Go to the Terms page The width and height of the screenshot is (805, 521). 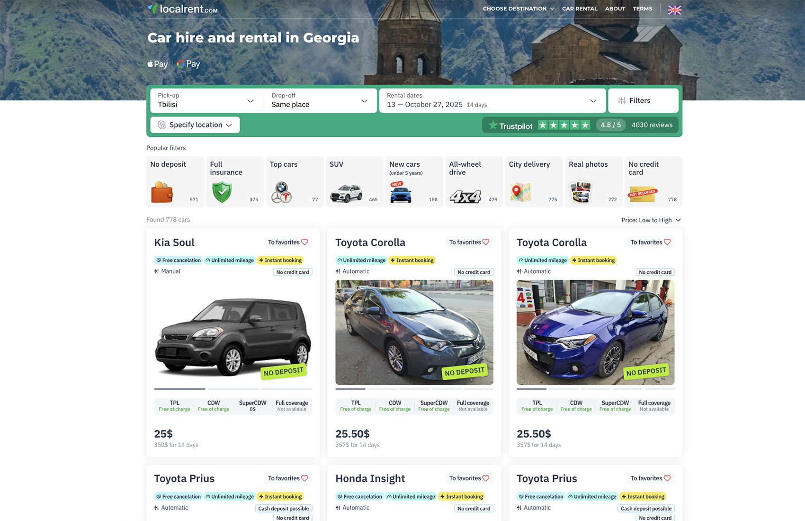coord(642,9)
